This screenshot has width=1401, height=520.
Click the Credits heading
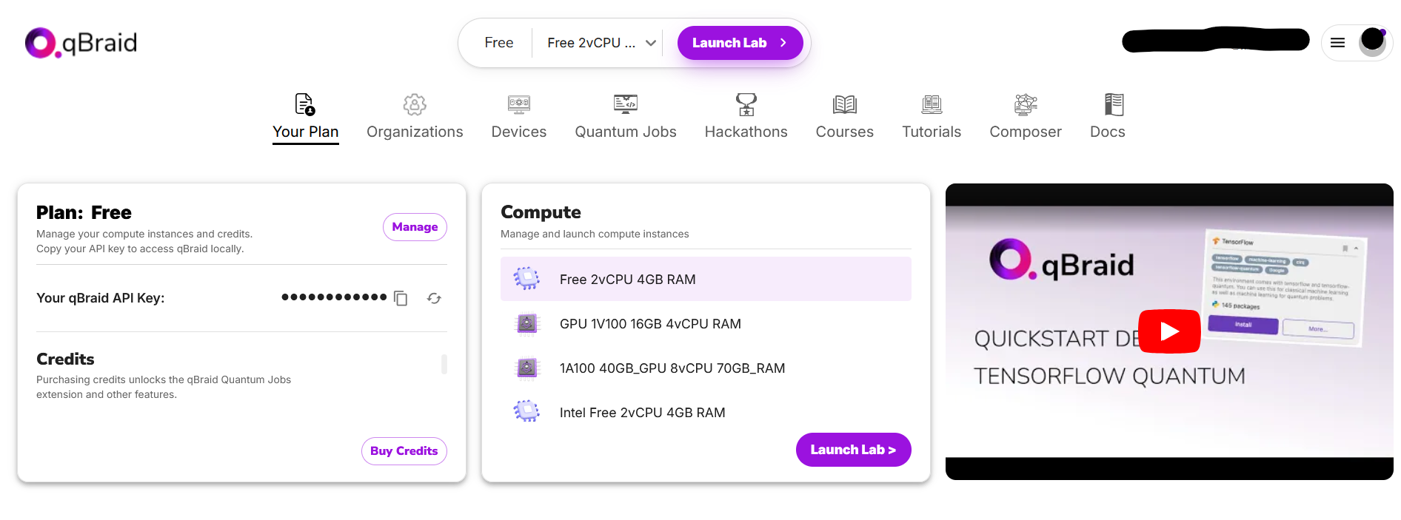tap(65, 359)
